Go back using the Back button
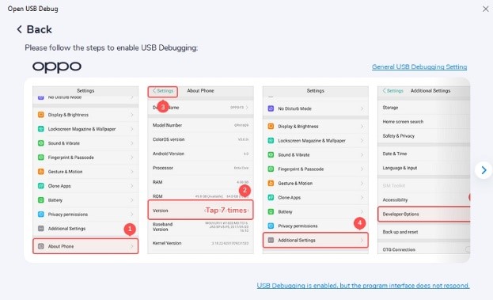The image size is (493, 300). [x=34, y=29]
